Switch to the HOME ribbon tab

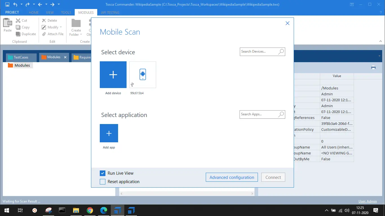click(34, 13)
